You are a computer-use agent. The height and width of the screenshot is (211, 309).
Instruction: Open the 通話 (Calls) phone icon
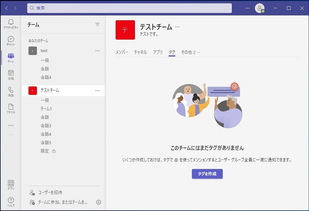click(11, 92)
